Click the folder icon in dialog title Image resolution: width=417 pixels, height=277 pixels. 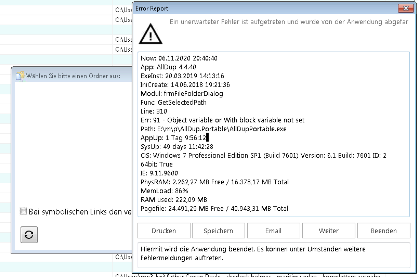click(20, 76)
